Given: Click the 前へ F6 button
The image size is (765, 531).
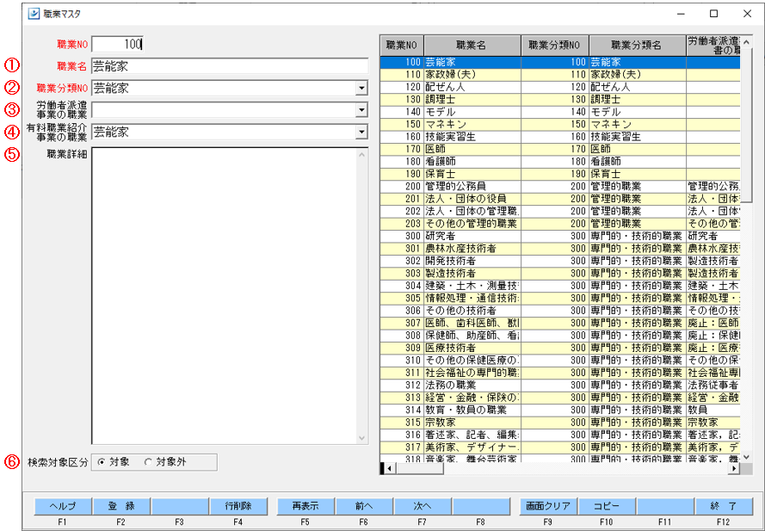Looking at the screenshot, I should 364,506.
